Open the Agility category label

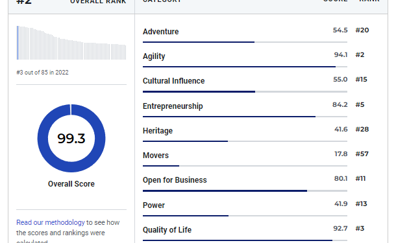tap(154, 56)
